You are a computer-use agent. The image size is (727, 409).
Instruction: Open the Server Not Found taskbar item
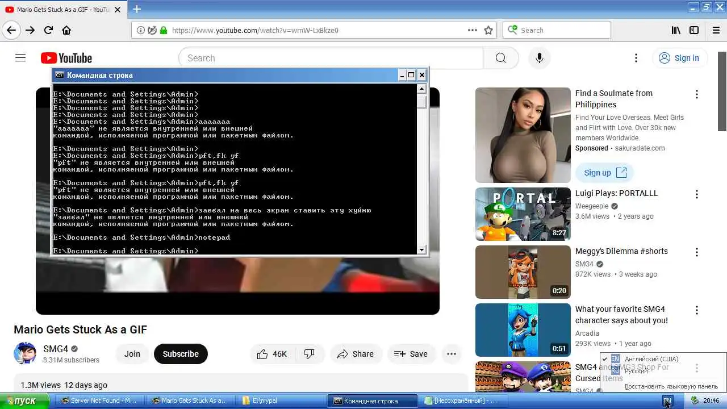[99, 400]
